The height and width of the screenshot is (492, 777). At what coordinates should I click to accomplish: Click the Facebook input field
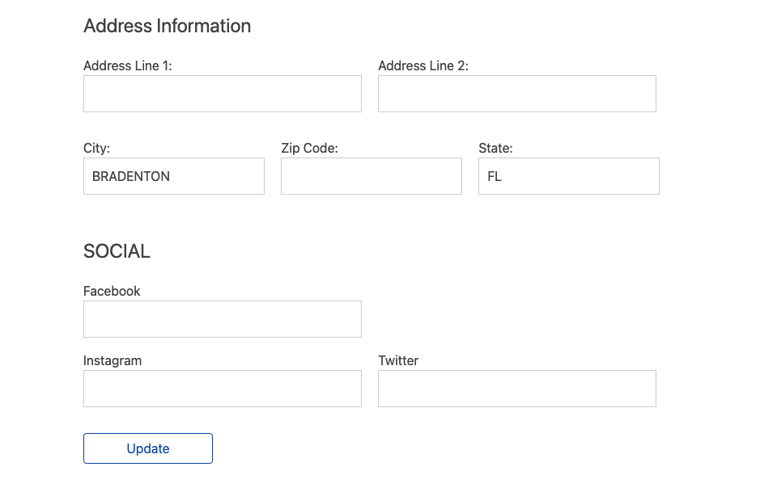click(222, 318)
